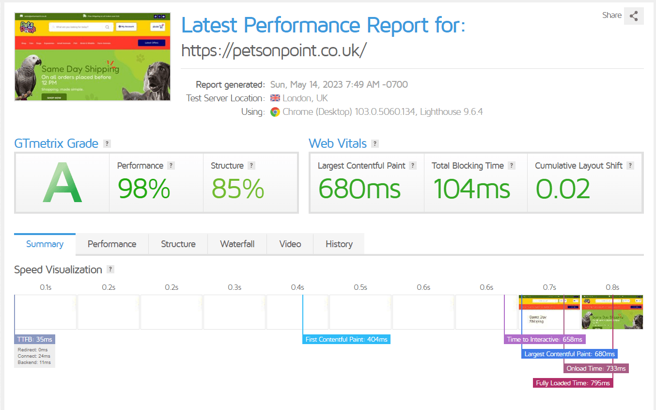
Task: Click the Speed Visualization heading
Action: coord(58,269)
